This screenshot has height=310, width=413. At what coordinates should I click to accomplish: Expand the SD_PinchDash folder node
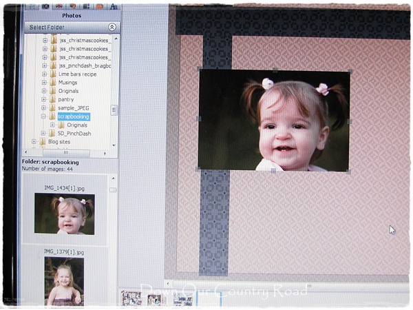coord(43,133)
